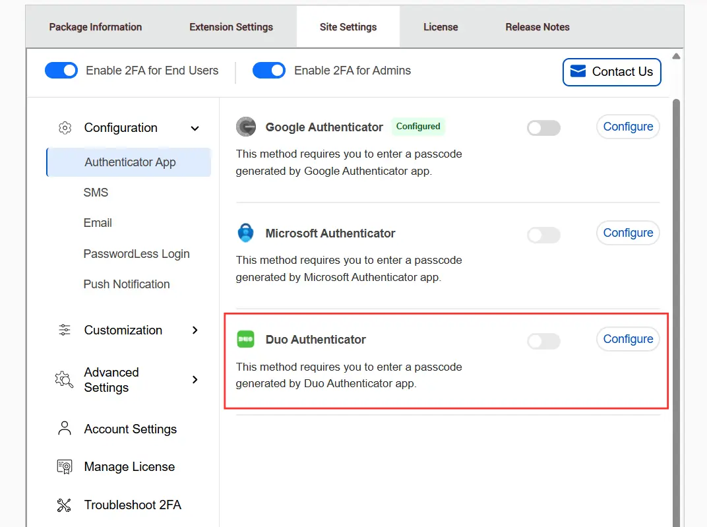The width and height of the screenshot is (707, 527).
Task: Click the Advanced Settings gear-search icon
Action: click(x=64, y=379)
